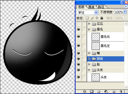Open the layer style fx menu
The height and width of the screenshot is (94, 128).
(84, 91)
